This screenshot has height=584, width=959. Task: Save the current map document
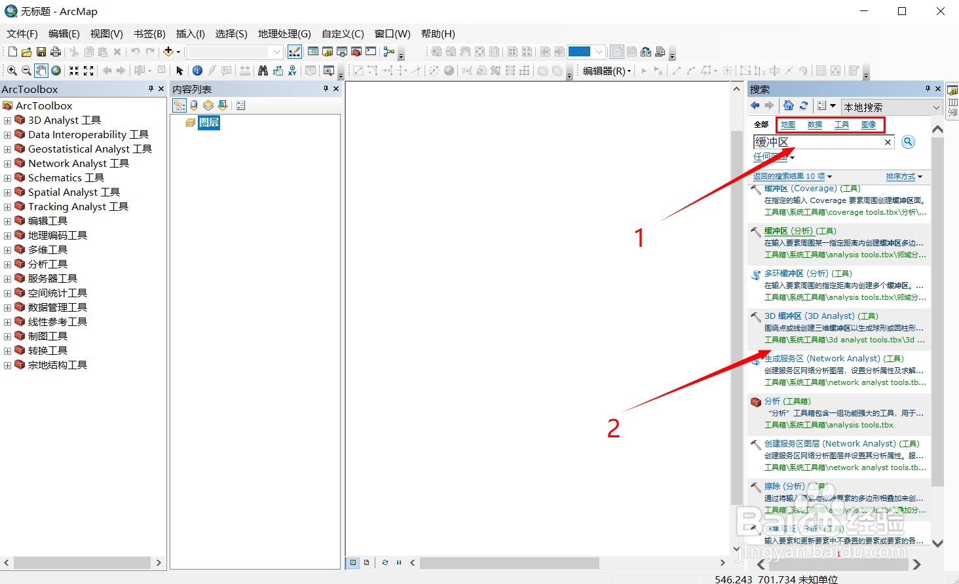(x=41, y=52)
